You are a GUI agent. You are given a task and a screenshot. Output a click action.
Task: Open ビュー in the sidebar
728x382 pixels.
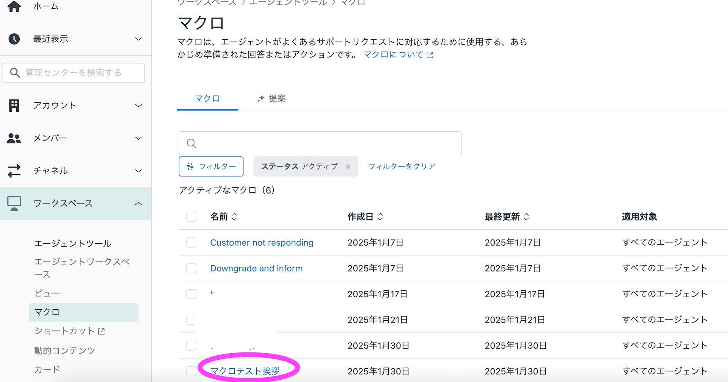47,293
